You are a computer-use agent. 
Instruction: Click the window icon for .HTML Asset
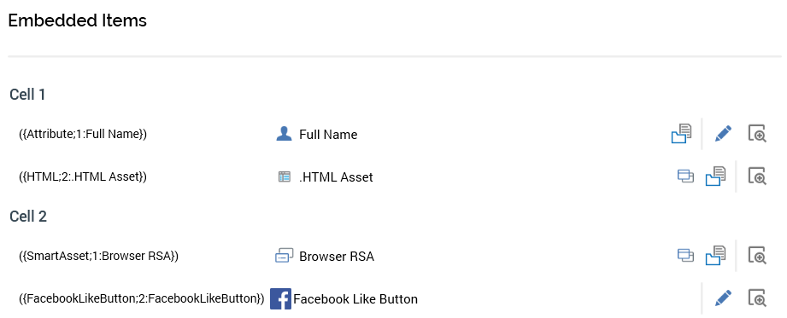click(x=685, y=176)
